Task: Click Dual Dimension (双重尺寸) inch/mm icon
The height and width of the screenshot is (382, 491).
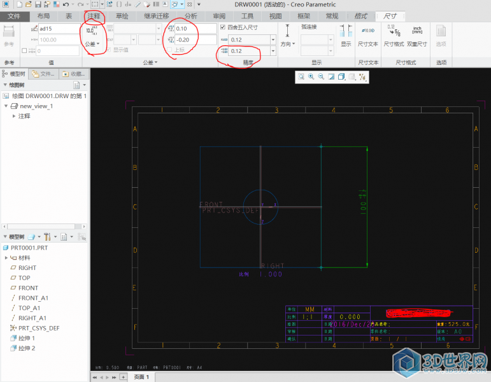Action: click(417, 31)
